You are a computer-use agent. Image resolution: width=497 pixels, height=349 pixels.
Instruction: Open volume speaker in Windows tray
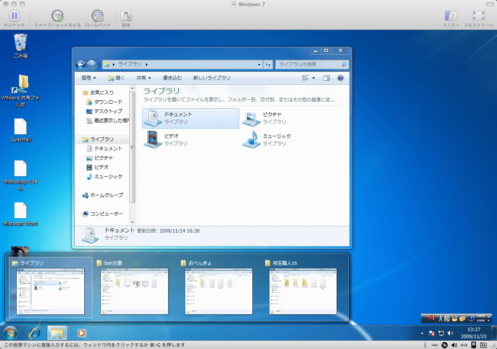click(x=450, y=333)
